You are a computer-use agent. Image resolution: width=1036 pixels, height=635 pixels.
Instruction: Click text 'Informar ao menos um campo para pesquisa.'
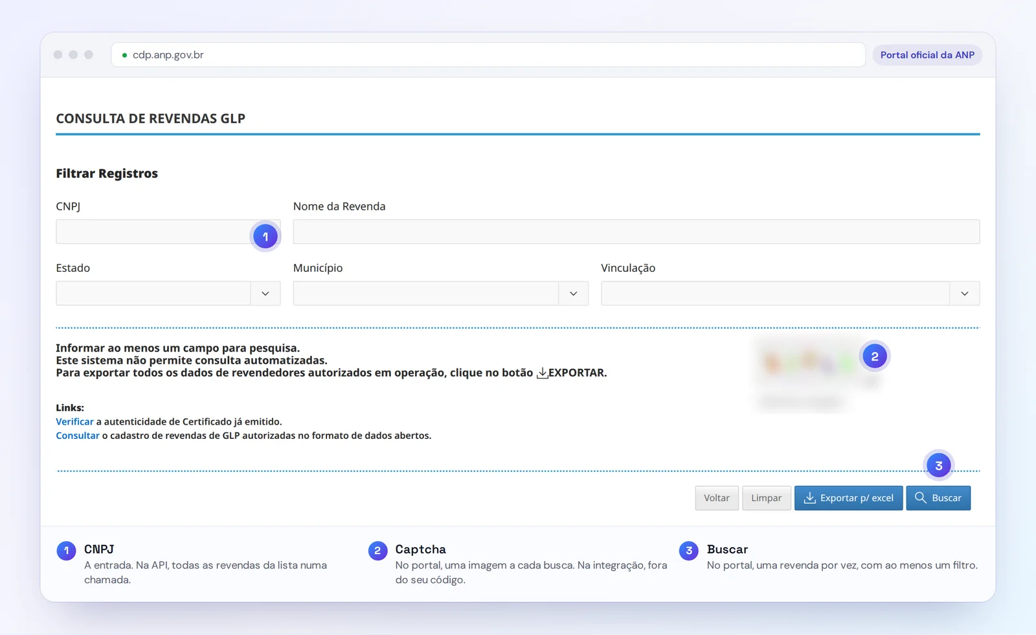pos(177,348)
